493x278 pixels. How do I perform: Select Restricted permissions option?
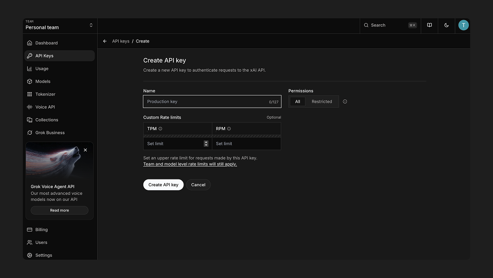point(322,102)
